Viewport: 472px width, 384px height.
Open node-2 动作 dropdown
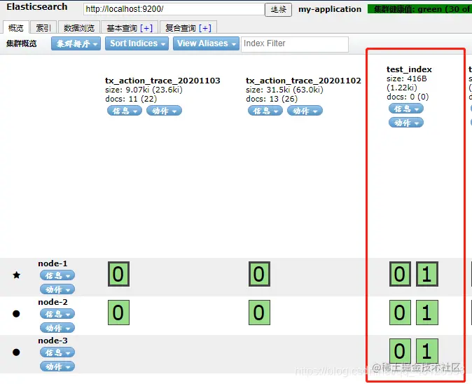point(57,328)
